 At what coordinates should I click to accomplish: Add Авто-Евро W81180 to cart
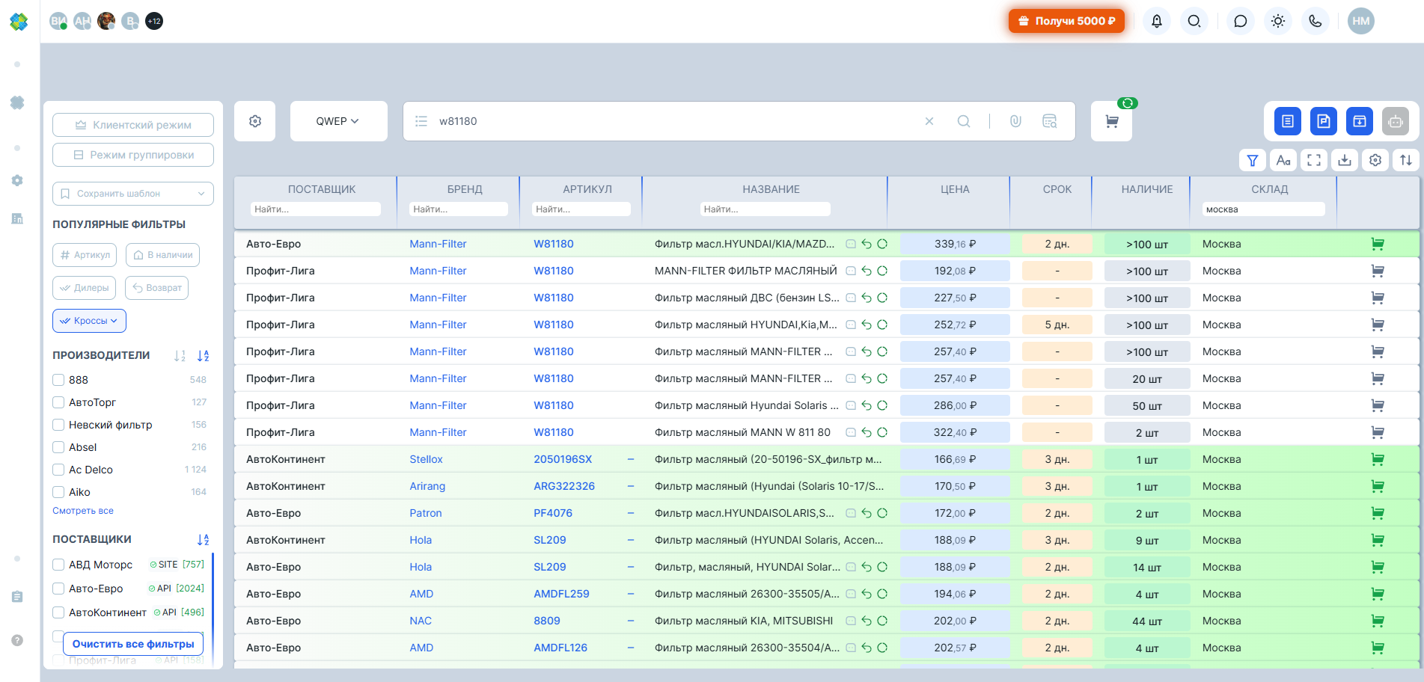coord(1378,244)
